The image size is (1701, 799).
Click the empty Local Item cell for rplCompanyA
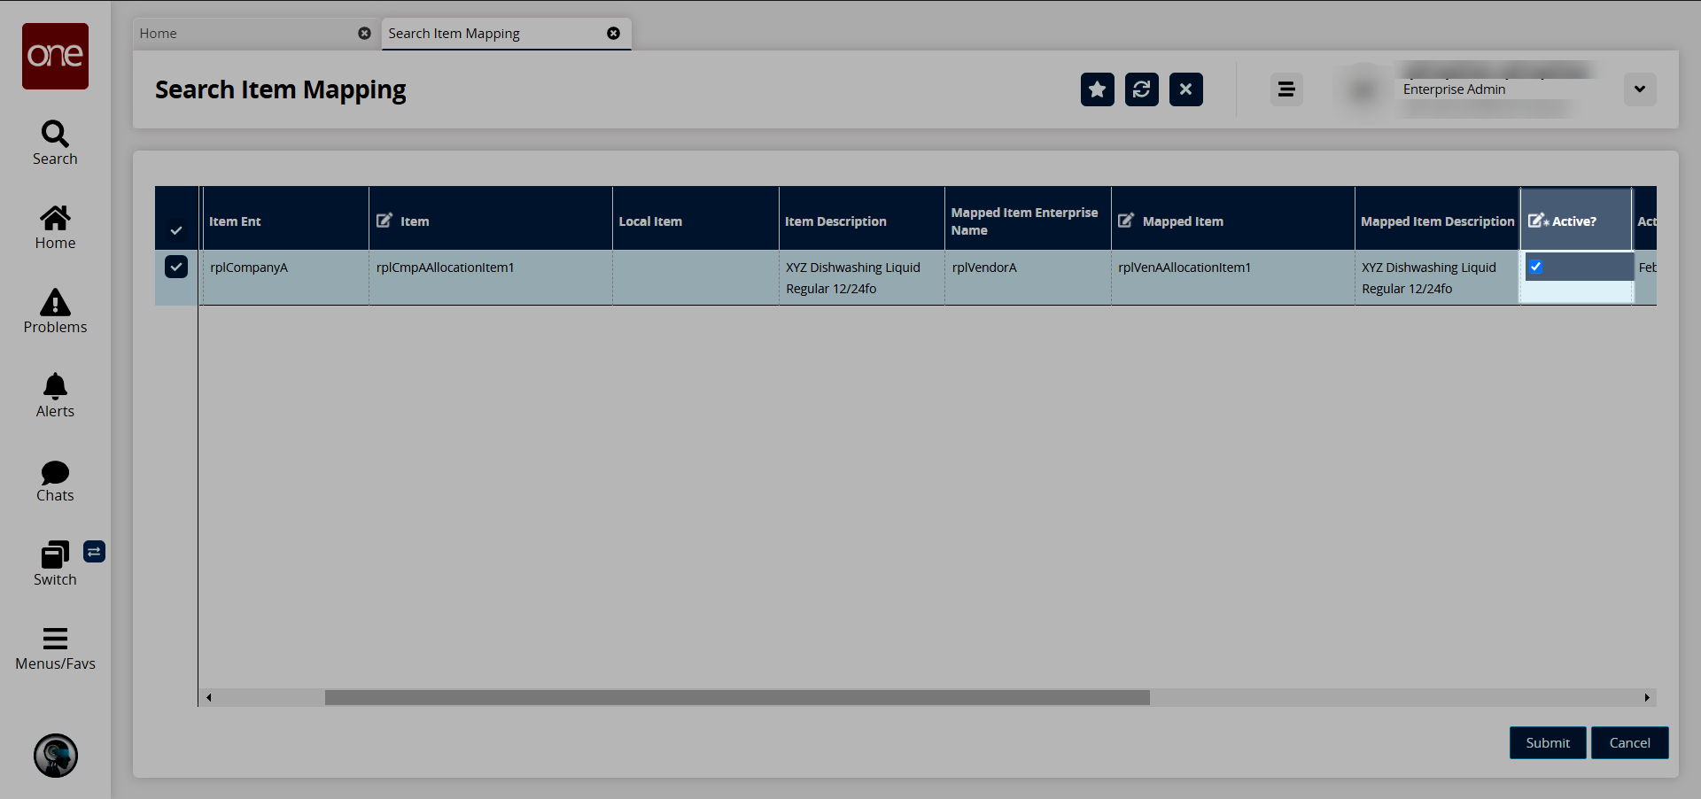[695, 278]
